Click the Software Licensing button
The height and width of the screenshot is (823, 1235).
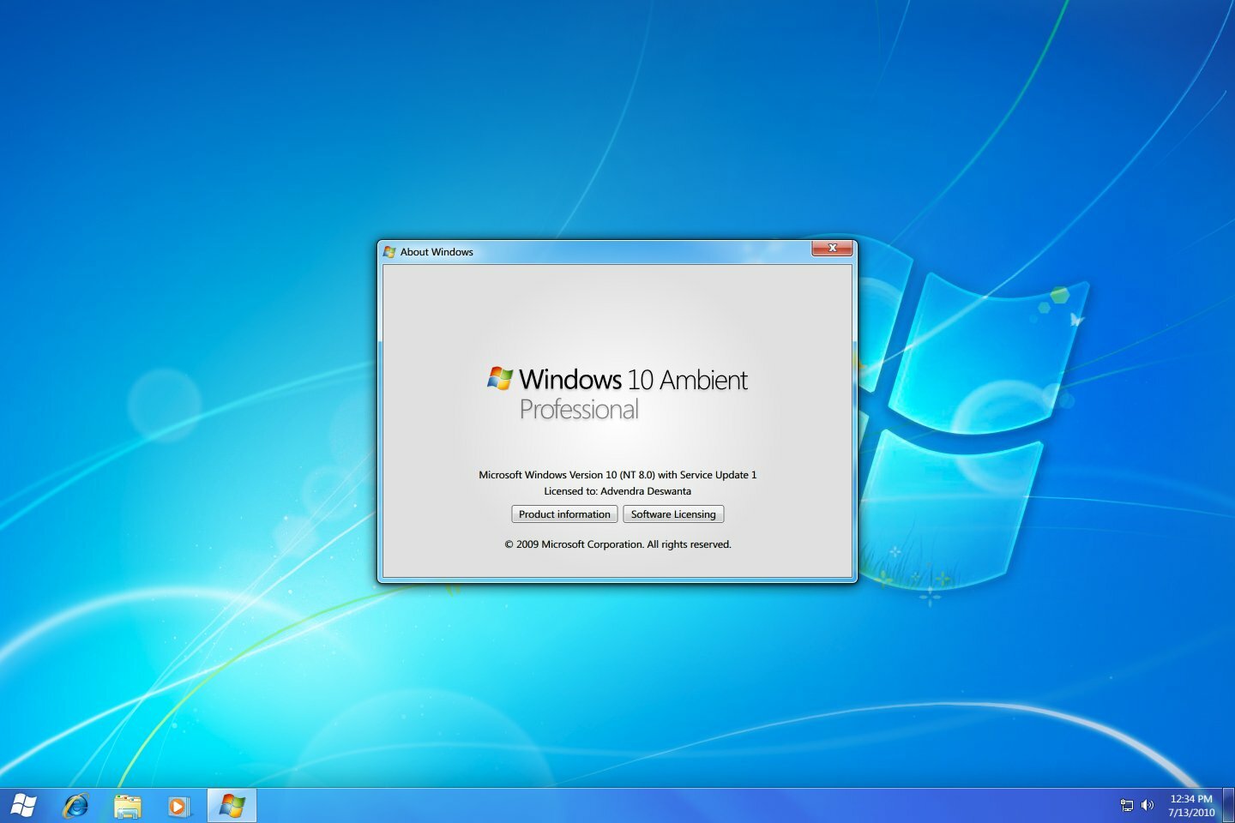(x=673, y=514)
